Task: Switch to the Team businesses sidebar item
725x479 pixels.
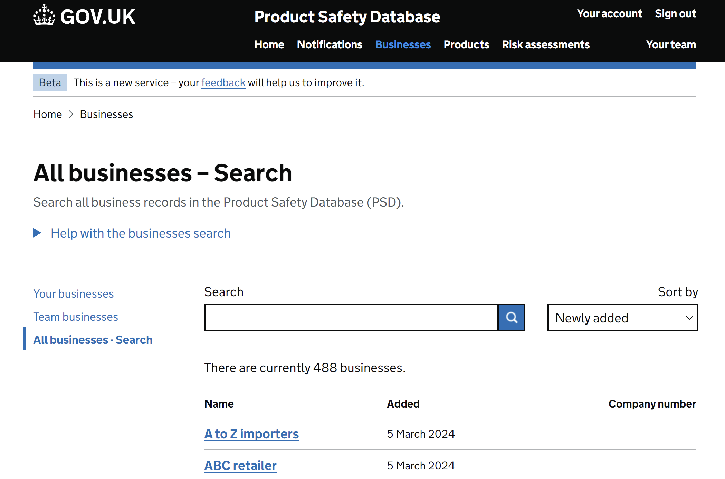Action: point(76,317)
